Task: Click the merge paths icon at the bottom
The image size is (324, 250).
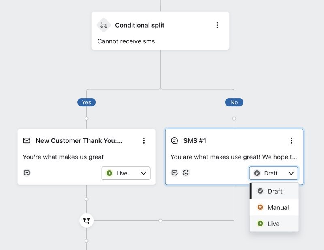Action: click(86, 220)
